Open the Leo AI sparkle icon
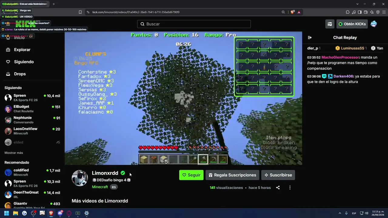The height and width of the screenshot is (218, 388). [x=372, y=12]
